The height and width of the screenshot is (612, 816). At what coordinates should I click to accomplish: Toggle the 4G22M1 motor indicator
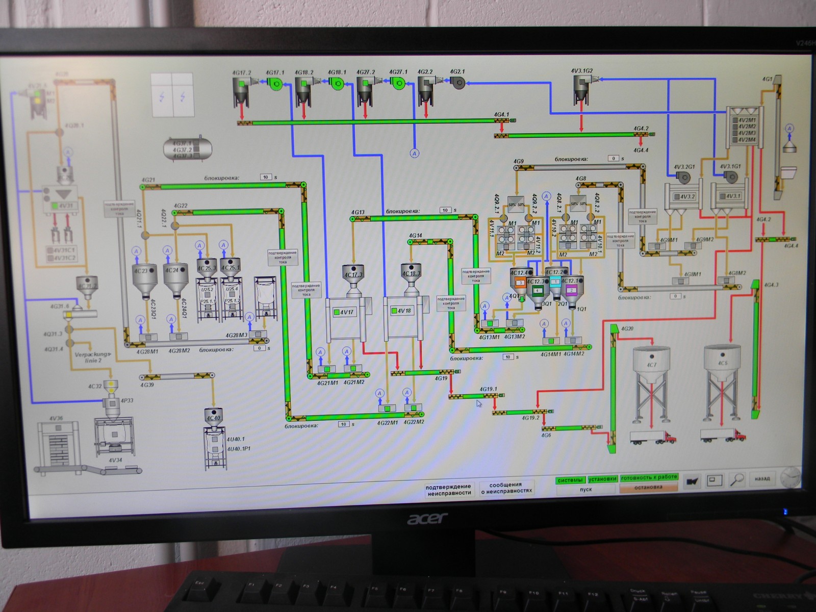[388, 409]
